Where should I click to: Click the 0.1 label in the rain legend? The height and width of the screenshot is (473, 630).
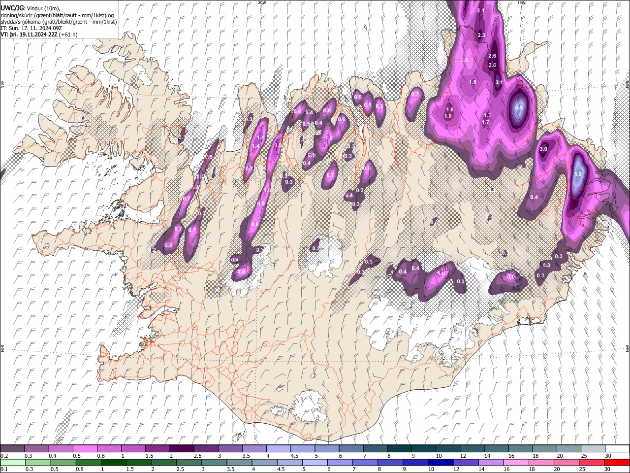point(4,469)
